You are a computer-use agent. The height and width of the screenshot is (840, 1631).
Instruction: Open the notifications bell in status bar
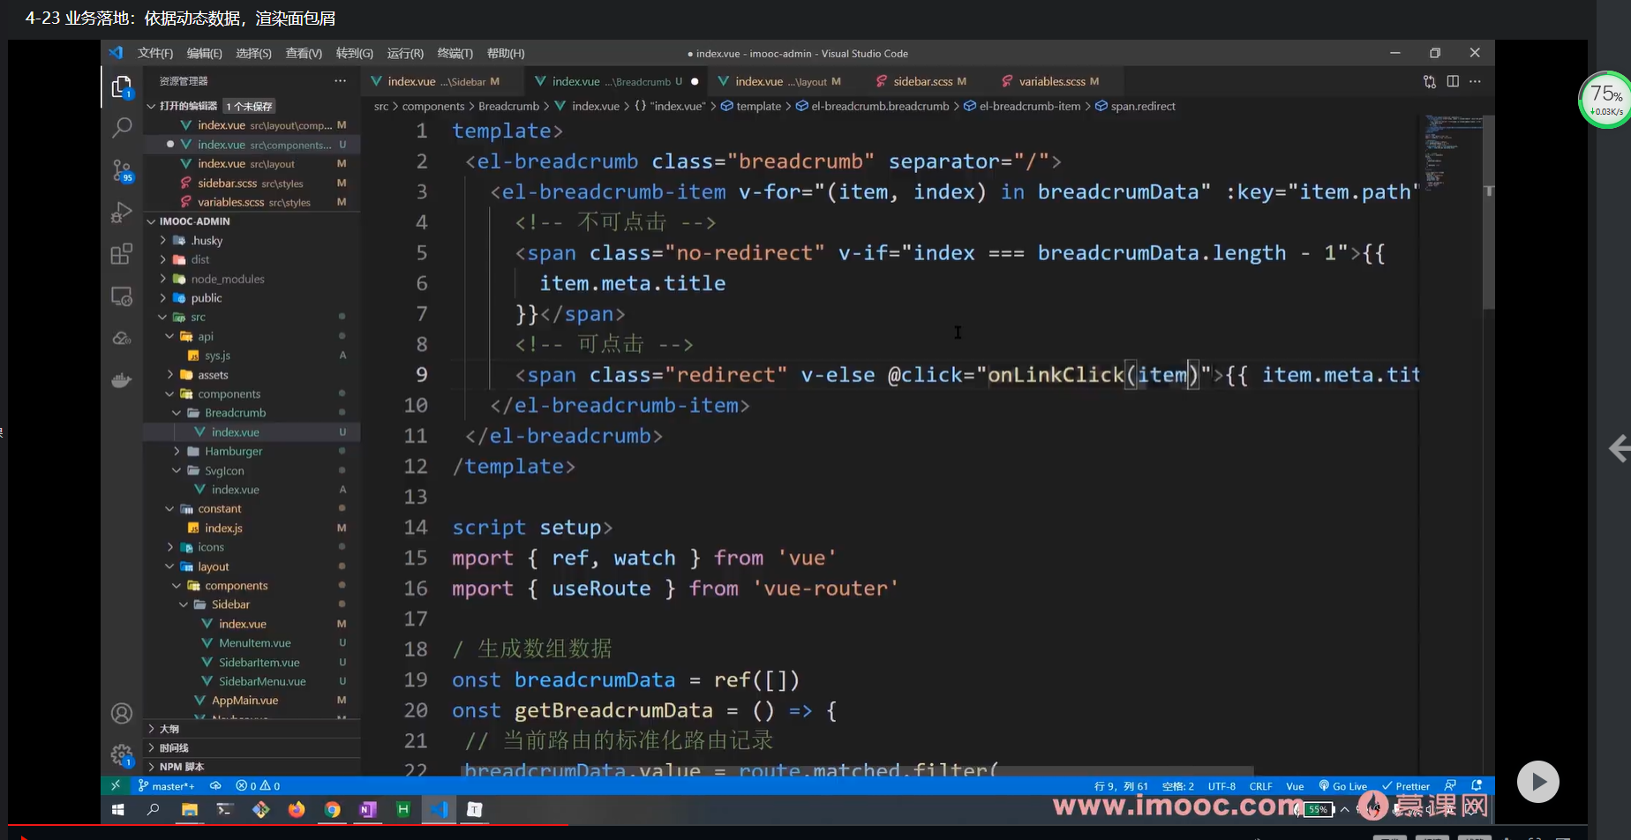coord(1477,785)
